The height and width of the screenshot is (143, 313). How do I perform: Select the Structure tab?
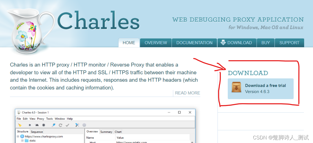point(23,131)
